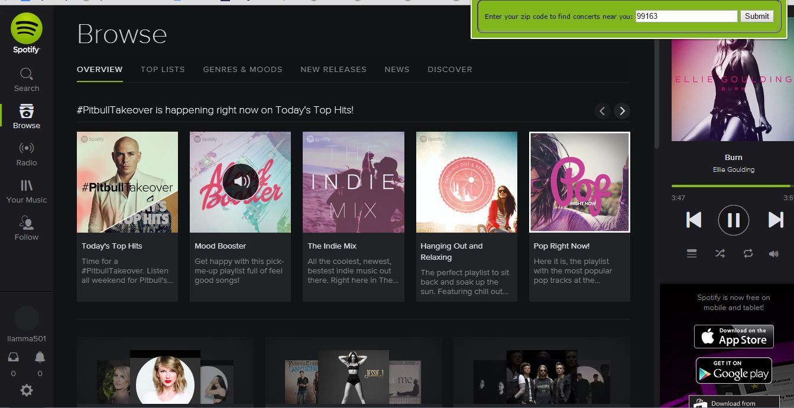Click the llamma501 profile avatar
This screenshot has width=794, height=408.
pyautogui.click(x=27, y=319)
